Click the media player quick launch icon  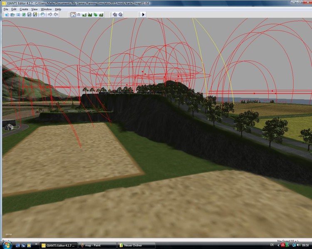tap(29, 245)
